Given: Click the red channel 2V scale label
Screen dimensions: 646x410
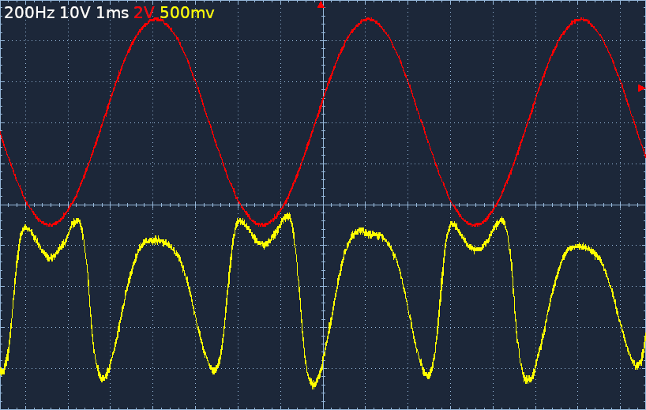Looking at the screenshot, I should [144, 13].
